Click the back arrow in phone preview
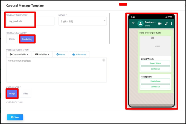This screenshot has height=124, width=186. tap(133, 23)
